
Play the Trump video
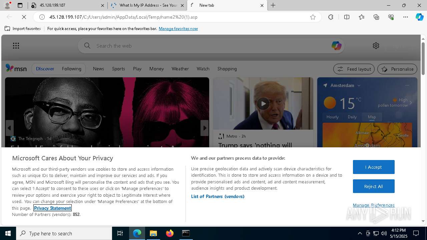pos(263,104)
